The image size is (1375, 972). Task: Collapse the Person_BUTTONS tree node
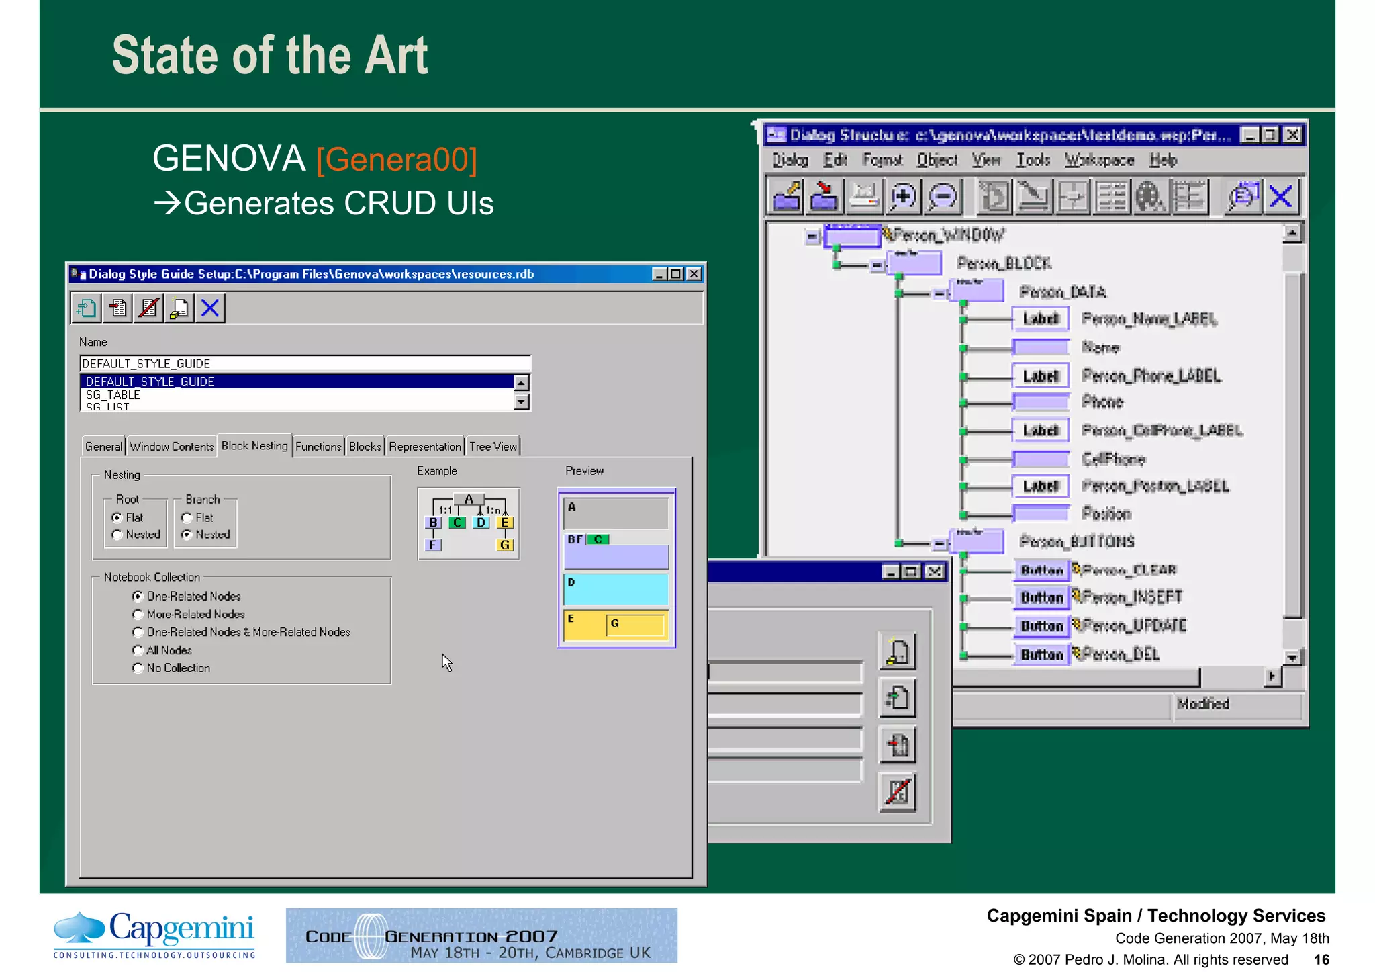[x=940, y=543]
